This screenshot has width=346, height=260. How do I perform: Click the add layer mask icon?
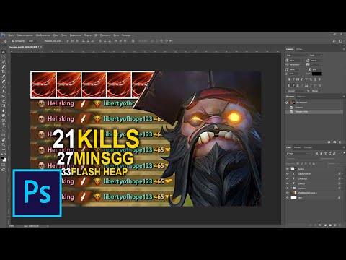tap(320, 225)
